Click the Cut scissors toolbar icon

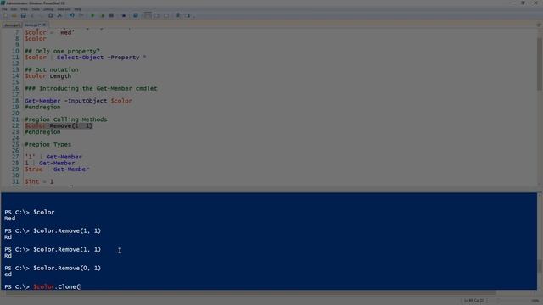point(32,15)
